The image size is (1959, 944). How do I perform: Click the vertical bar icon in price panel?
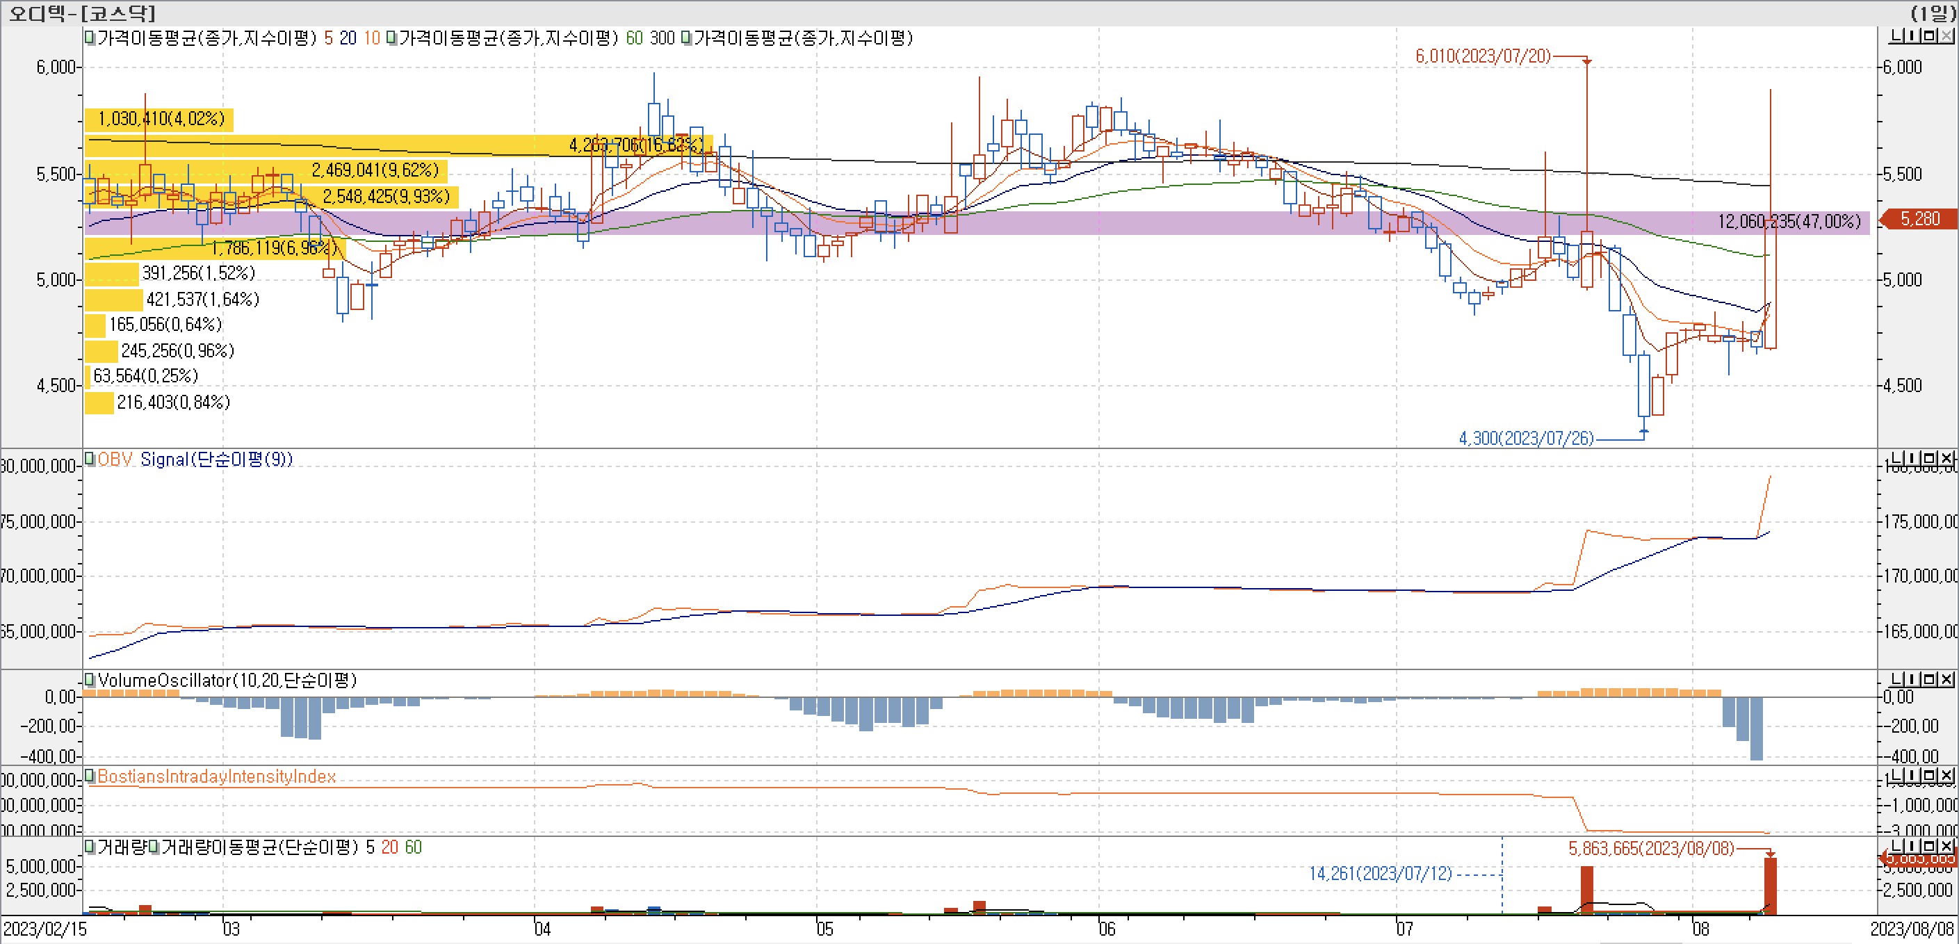click(1912, 35)
